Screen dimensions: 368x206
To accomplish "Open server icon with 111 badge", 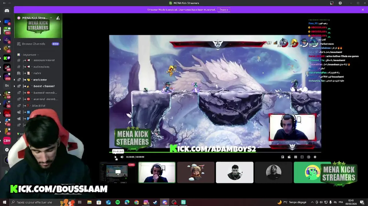I will 7,31.
